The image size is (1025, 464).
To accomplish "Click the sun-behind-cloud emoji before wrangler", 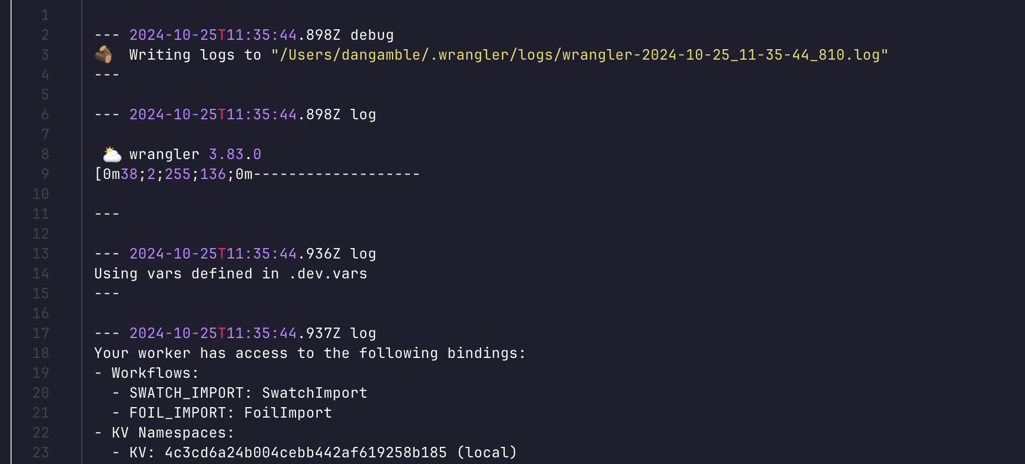I will pyautogui.click(x=112, y=154).
